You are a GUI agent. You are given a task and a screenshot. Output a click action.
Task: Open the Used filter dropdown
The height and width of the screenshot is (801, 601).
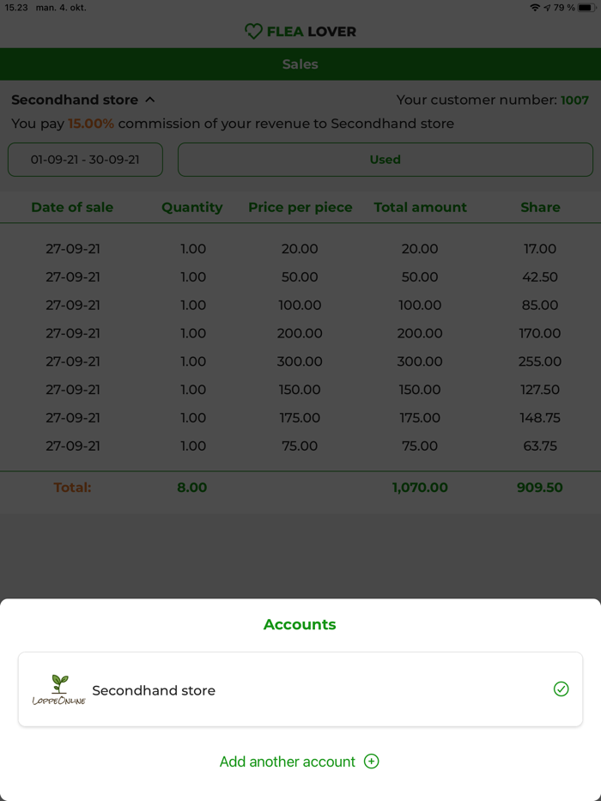click(385, 160)
